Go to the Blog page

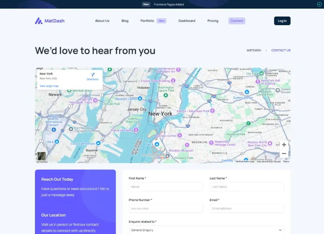125,21
